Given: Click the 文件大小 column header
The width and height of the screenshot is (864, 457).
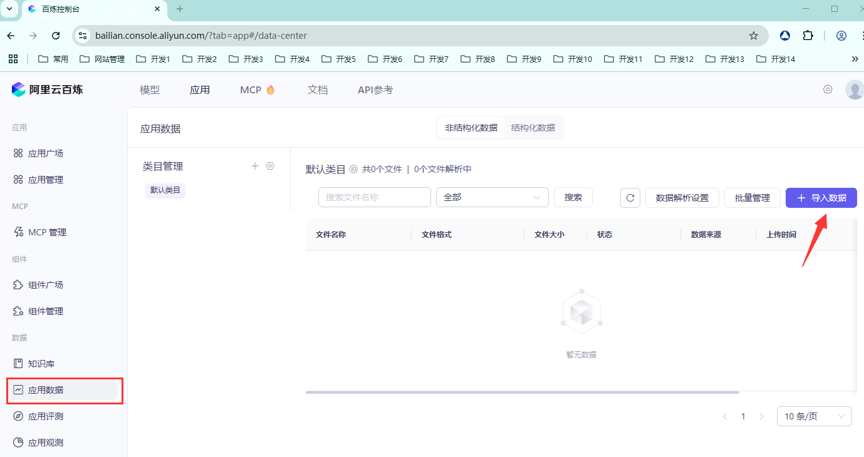Looking at the screenshot, I should click(549, 235).
